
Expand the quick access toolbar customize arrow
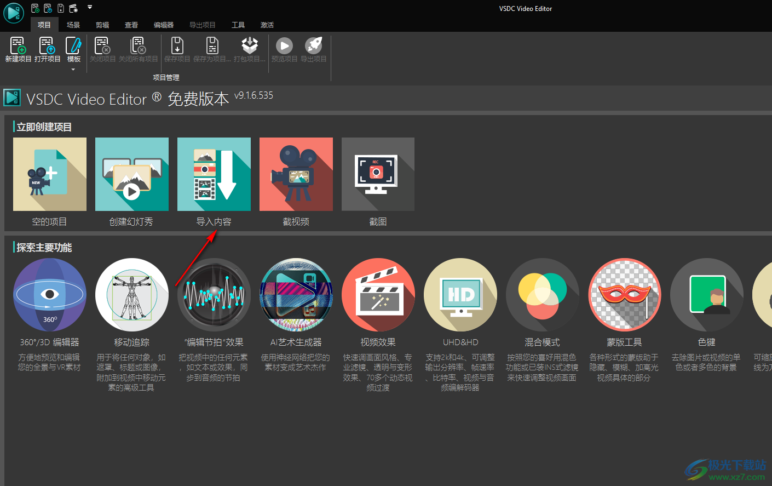[x=90, y=8]
